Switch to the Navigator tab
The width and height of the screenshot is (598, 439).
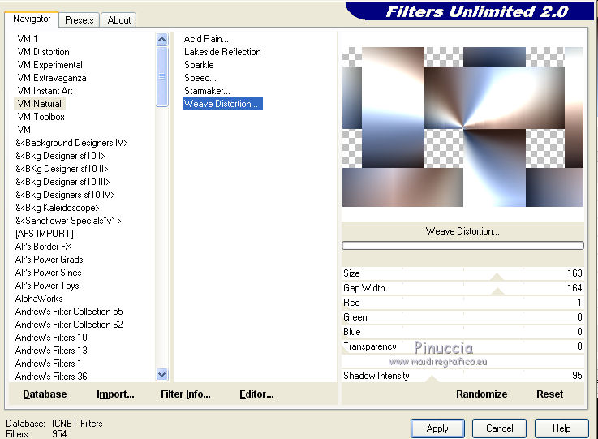pos(32,19)
